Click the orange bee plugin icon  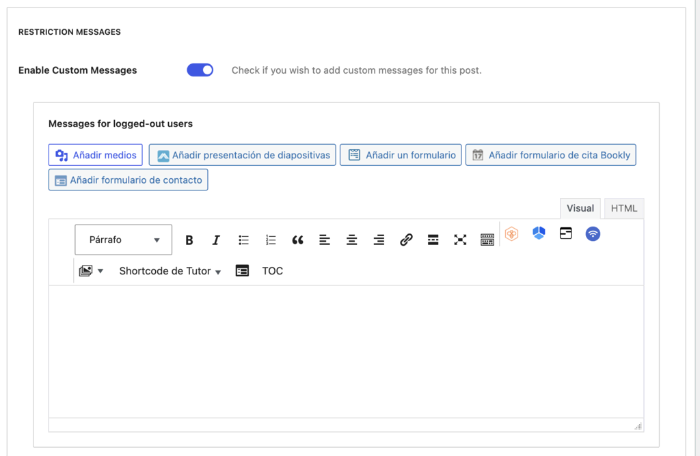coord(511,233)
